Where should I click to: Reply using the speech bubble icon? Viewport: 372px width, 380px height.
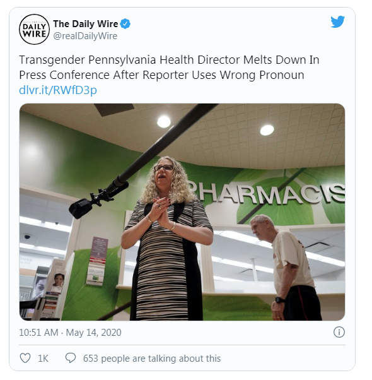tap(71, 358)
